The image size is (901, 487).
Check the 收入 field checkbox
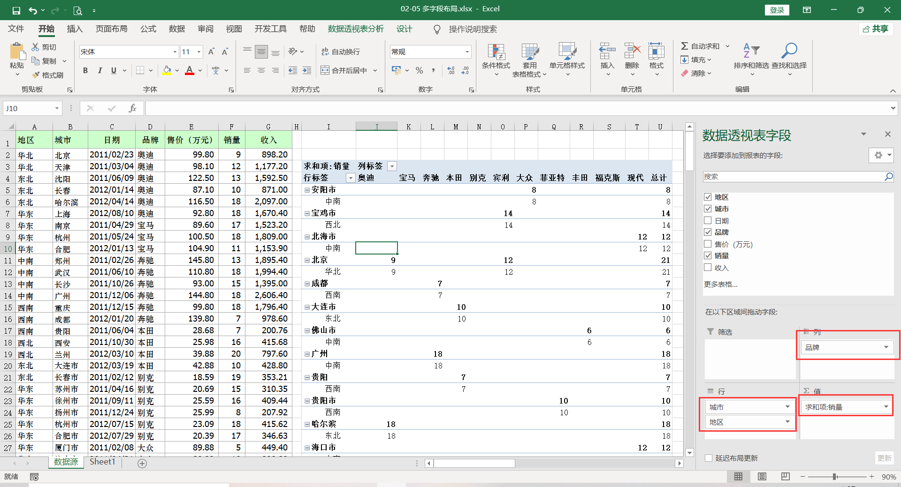coord(708,267)
